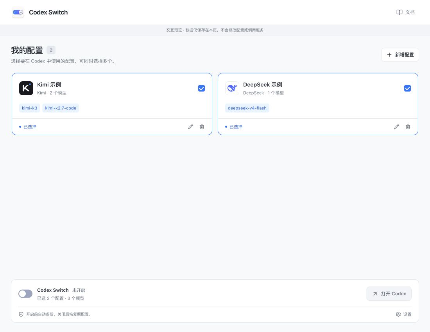The image size is (430, 332).
Task: Click the 新增配置 button
Action: point(400,55)
